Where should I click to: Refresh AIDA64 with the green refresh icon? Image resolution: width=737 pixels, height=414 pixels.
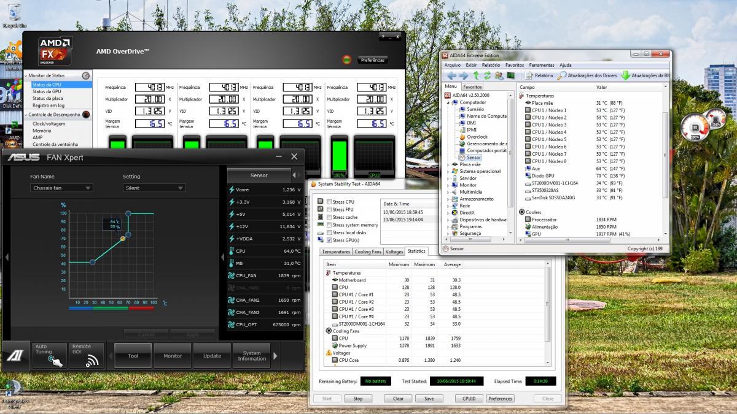click(487, 75)
